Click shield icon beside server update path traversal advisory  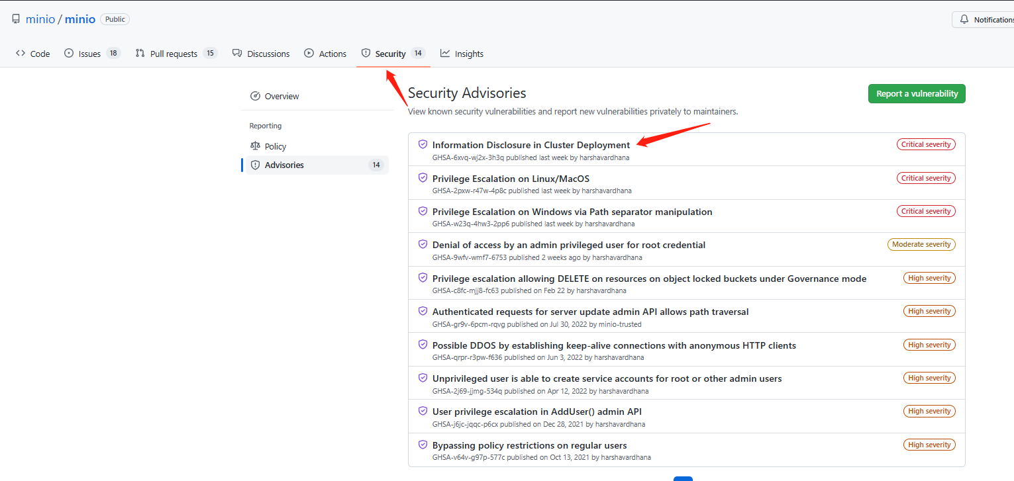point(423,311)
